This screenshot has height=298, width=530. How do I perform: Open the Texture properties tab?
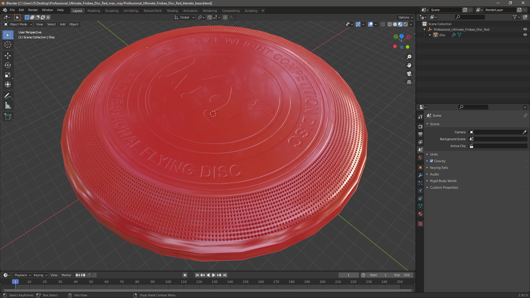point(420,224)
